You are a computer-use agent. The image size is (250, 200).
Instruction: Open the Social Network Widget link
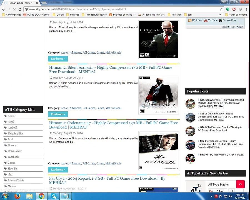(232, 27)
